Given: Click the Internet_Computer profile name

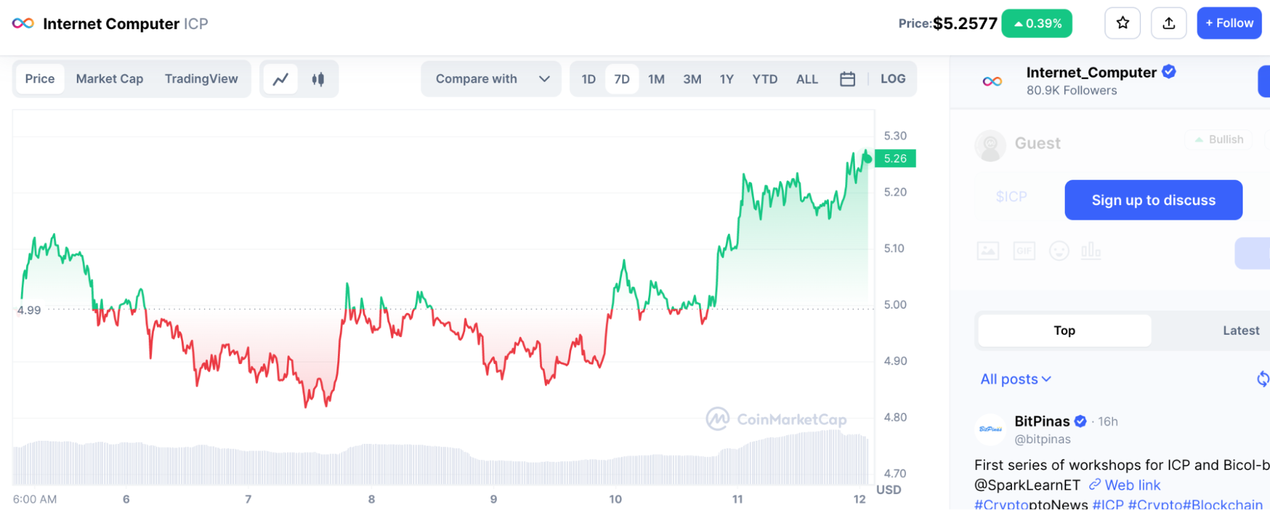Looking at the screenshot, I should pyautogui.click(x=1091, y=72).
